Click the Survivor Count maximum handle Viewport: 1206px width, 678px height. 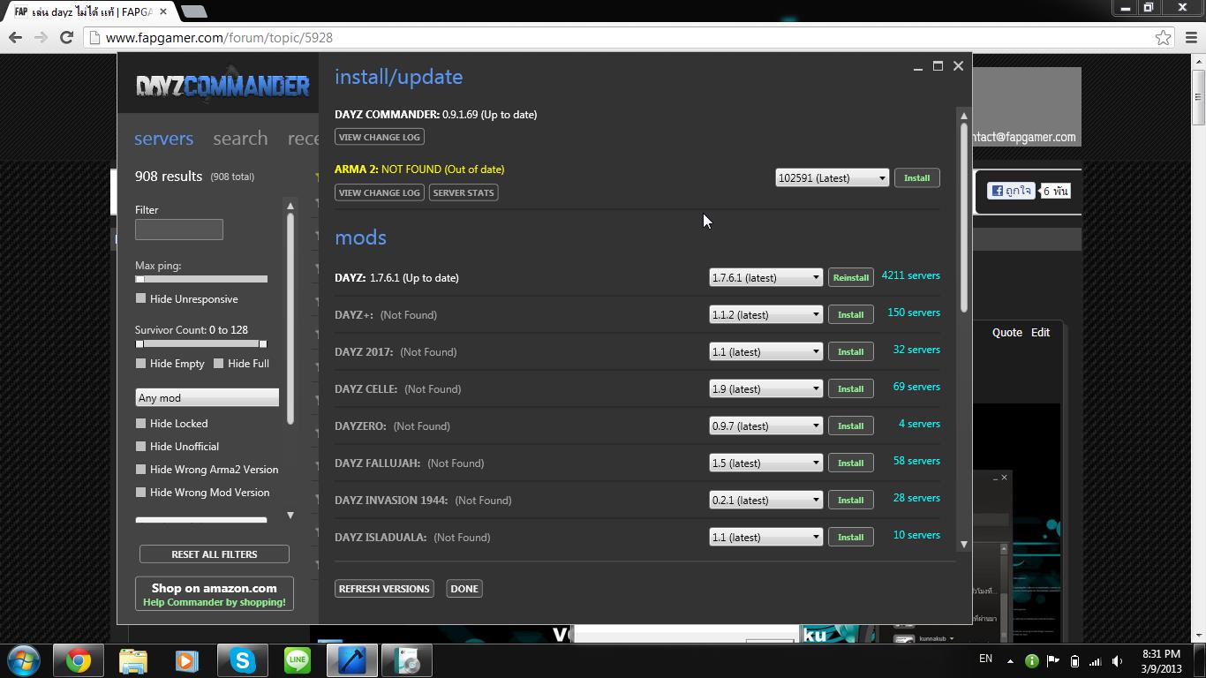(262, 343)
